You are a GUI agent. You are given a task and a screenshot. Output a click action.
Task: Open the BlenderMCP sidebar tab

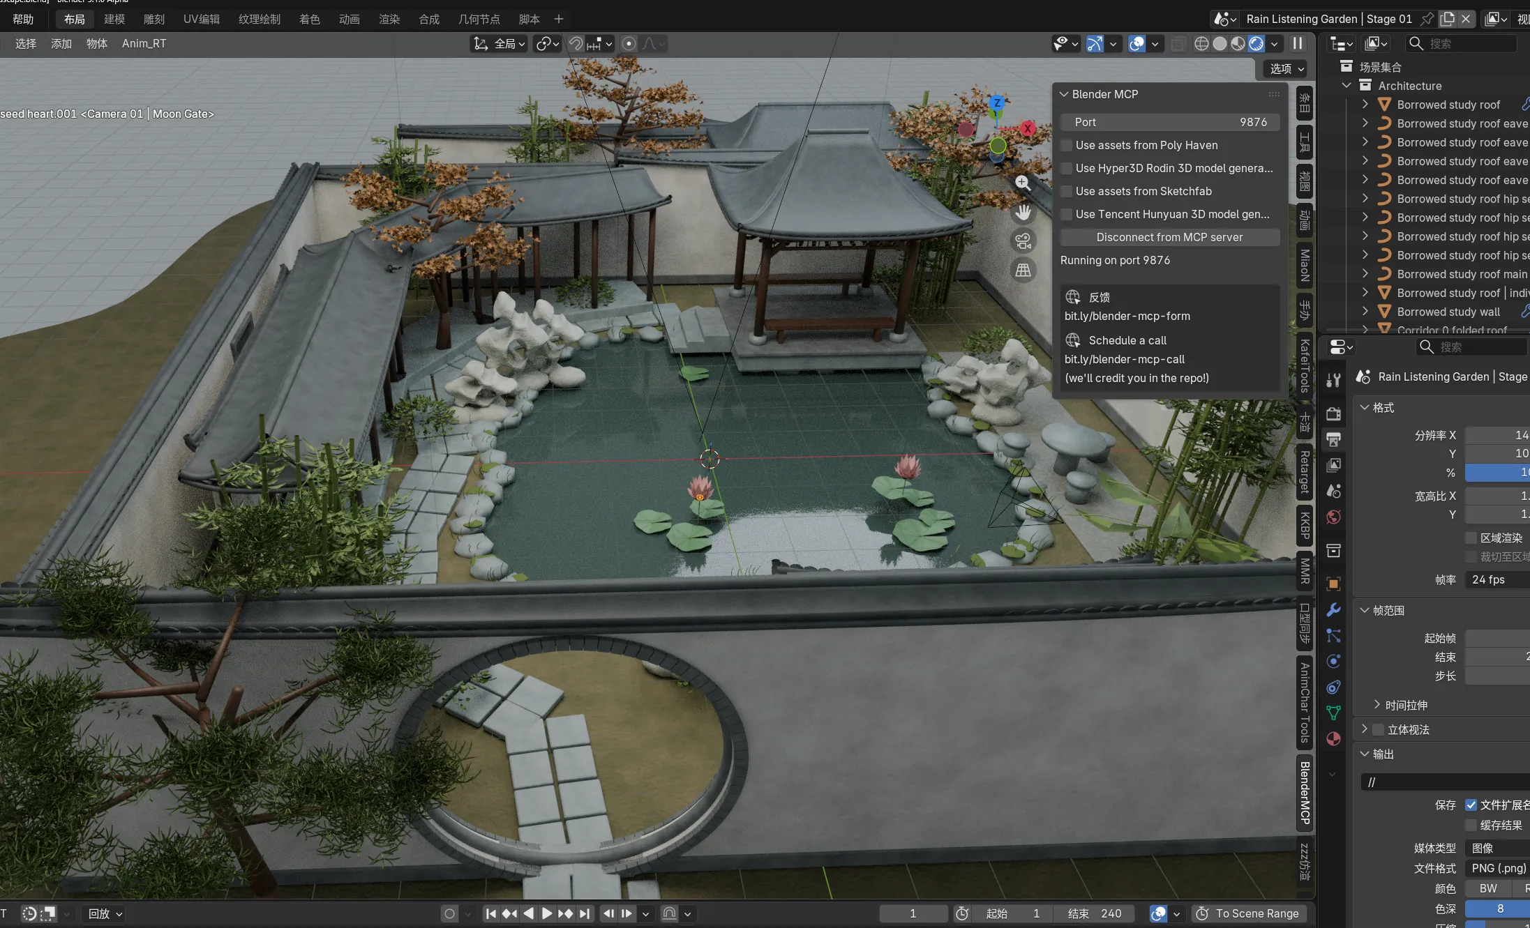click(x=1305, y=793)
